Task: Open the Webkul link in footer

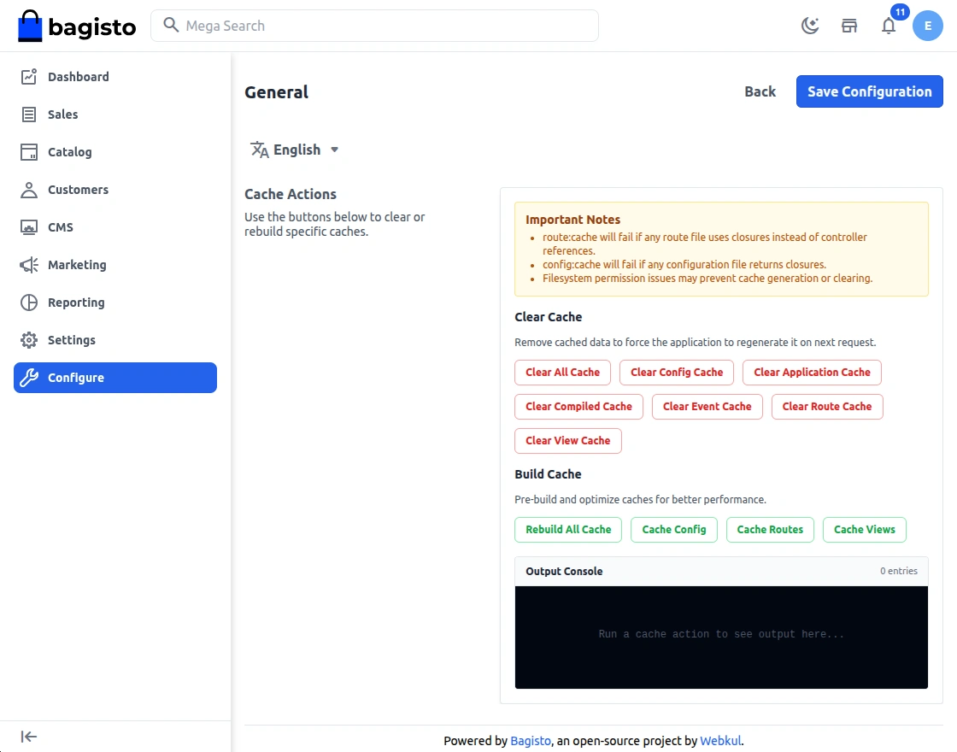Action: [x=720, y=740]
